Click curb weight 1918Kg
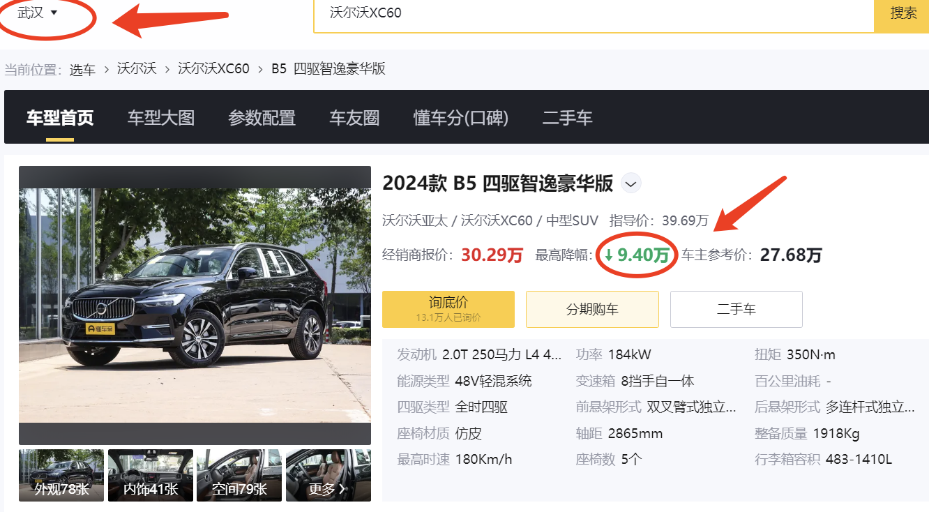Viewport: 929px width, 512px height. [836, 433]
